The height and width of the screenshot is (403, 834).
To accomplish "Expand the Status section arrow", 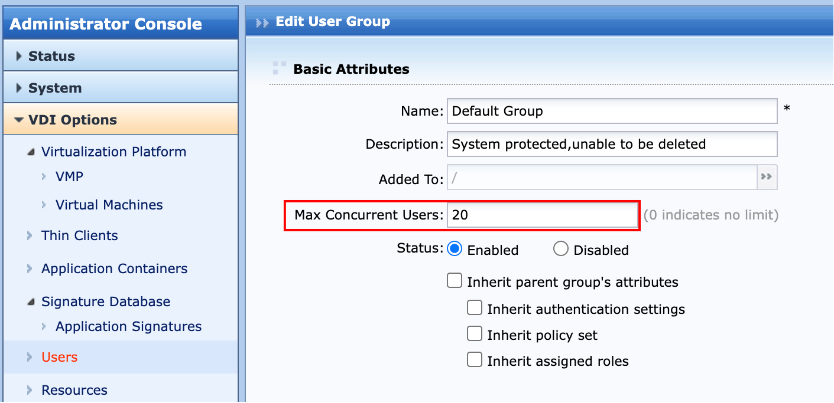I will pyautogui.click(x=20, y=56).
